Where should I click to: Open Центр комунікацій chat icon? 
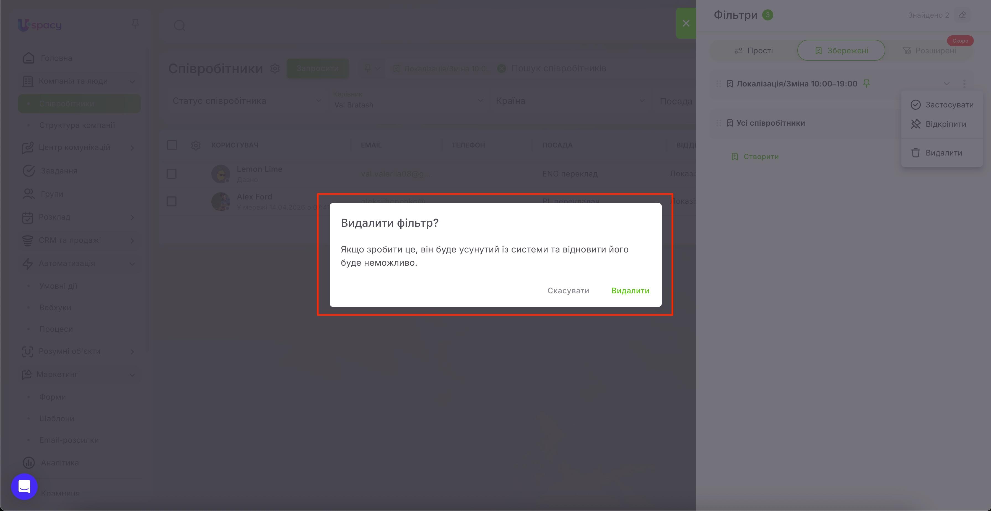28,147
